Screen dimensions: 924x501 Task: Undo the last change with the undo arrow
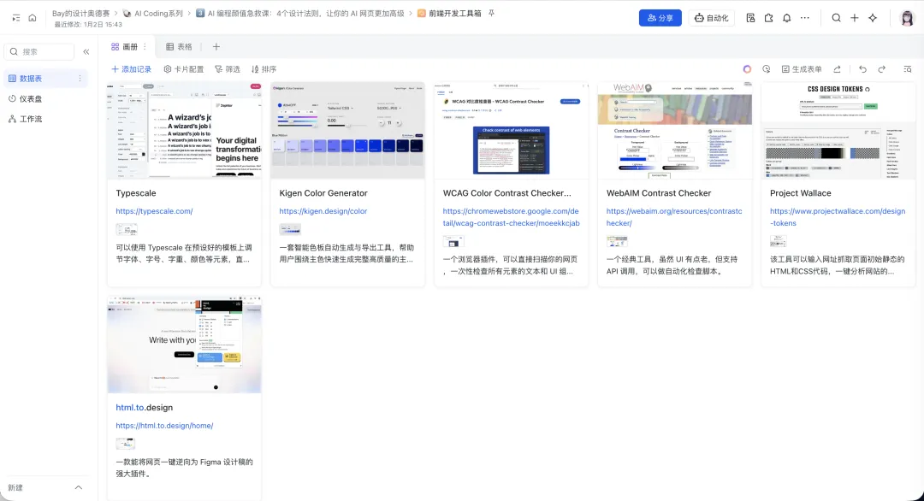tap(861, 69)
